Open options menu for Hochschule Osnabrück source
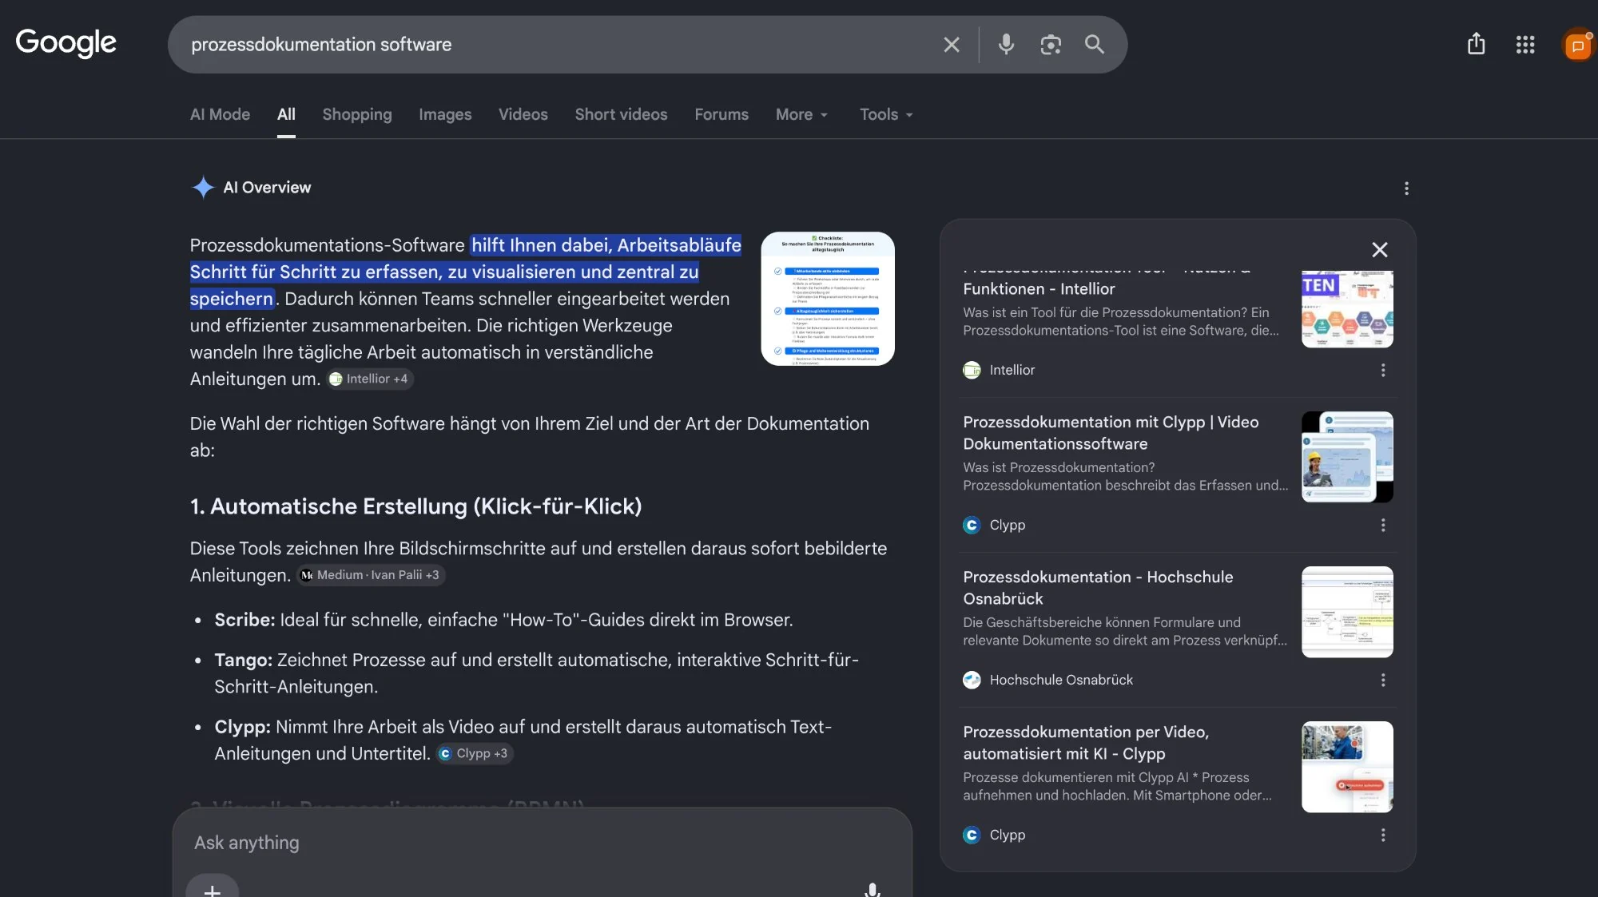1598x897 pixels. click(1383, 680)
